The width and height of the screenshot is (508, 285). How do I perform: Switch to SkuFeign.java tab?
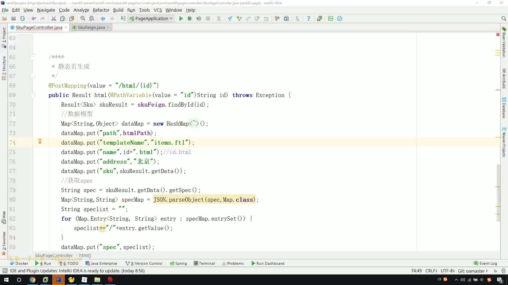coord(91,27)
